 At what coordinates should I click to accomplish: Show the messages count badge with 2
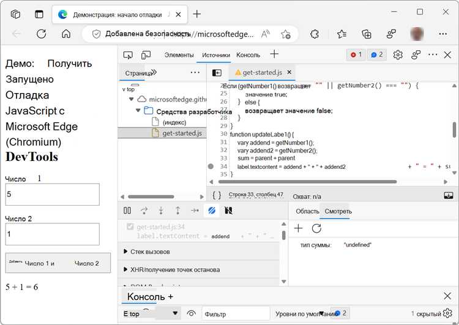coord(377,54)
